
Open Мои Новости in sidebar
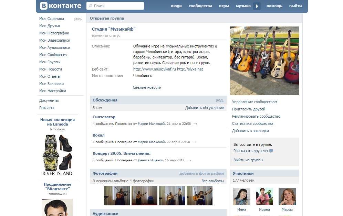pyautogui.click(x=51, y=69)
